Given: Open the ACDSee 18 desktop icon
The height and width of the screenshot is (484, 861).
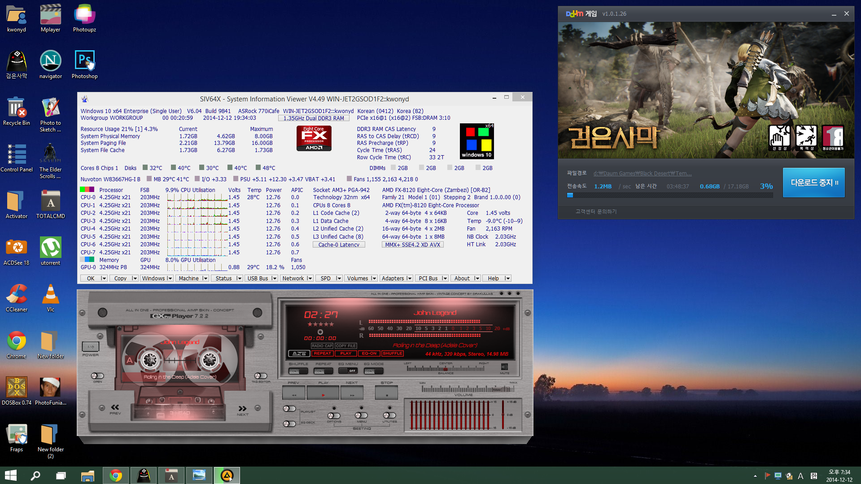Looking at the screenshot, I should point(17,252).
